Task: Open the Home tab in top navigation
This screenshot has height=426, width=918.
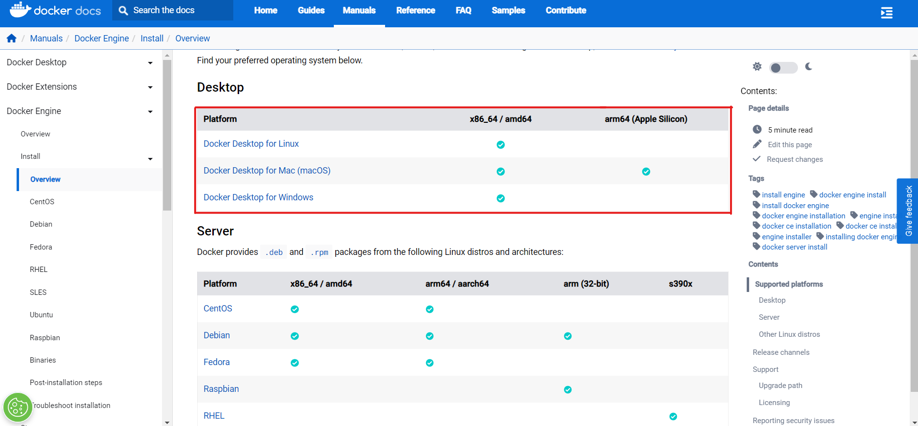Action: [265, 10]
